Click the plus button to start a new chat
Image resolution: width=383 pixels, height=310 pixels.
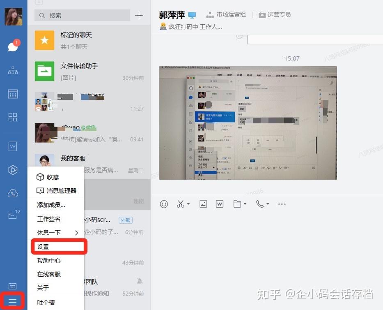[x=139, y=15]
